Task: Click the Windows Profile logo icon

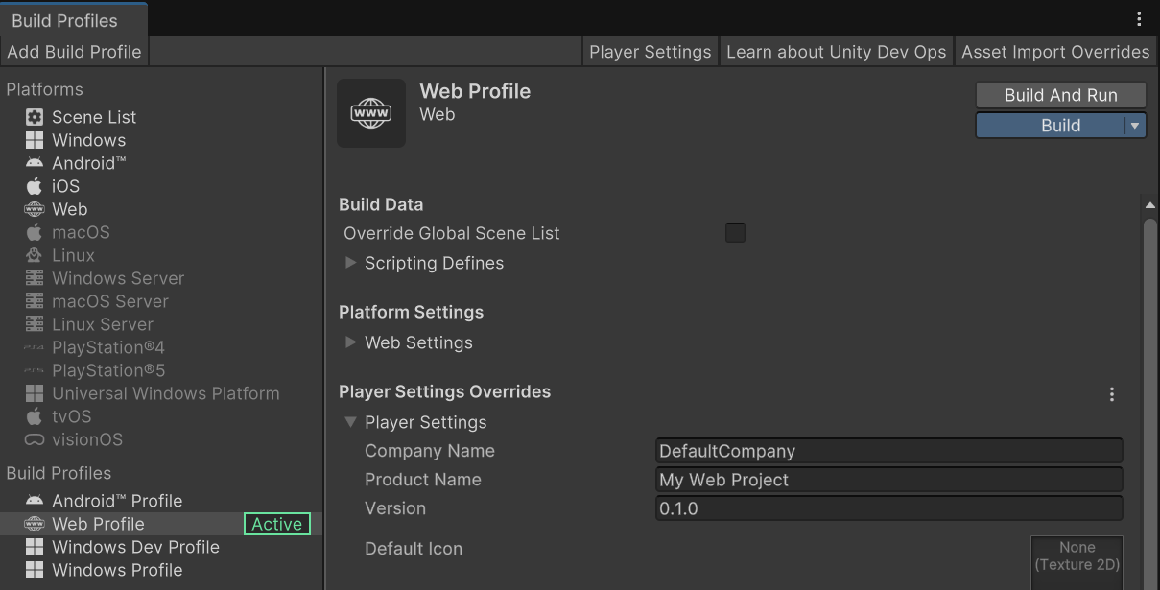Action: coord(35,570)
